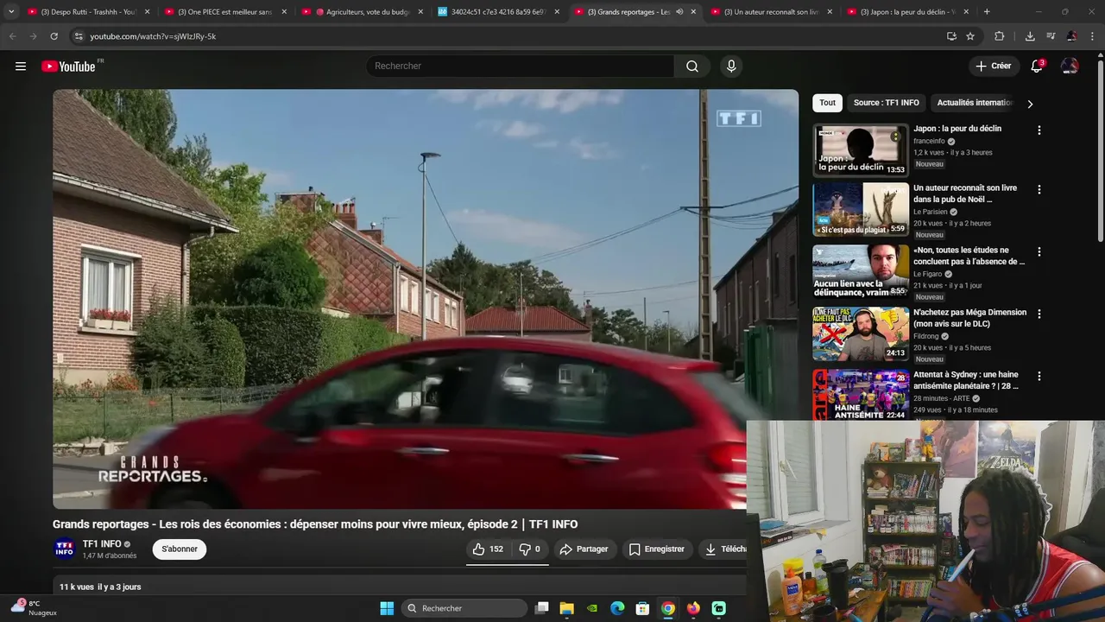Start voice search with microphone icon

click(731, 67)
